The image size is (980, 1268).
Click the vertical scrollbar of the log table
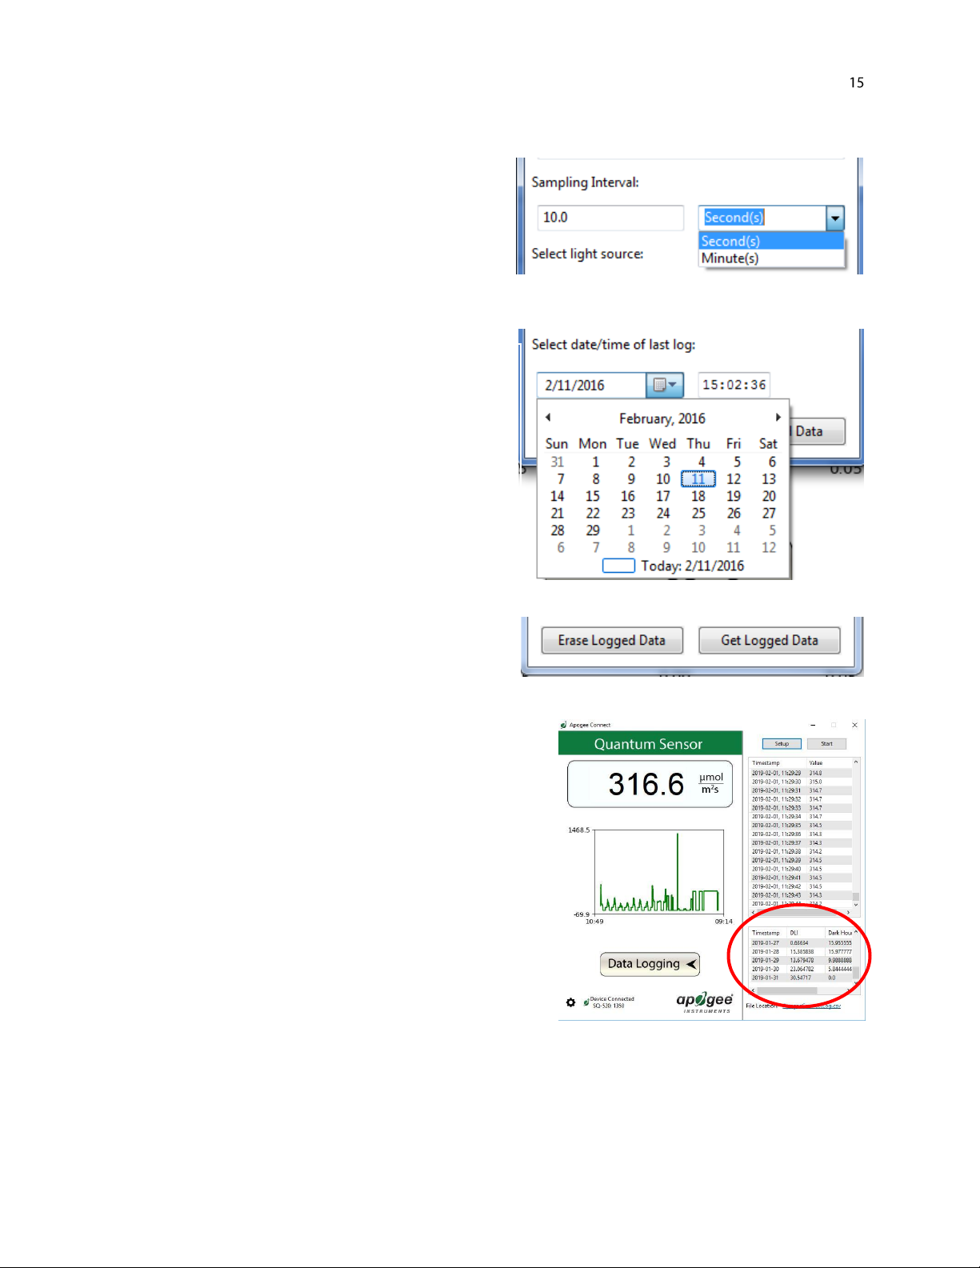tap(856, 834)
